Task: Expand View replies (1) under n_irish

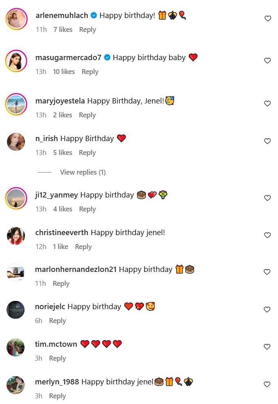Action: (x=83, y=172)
